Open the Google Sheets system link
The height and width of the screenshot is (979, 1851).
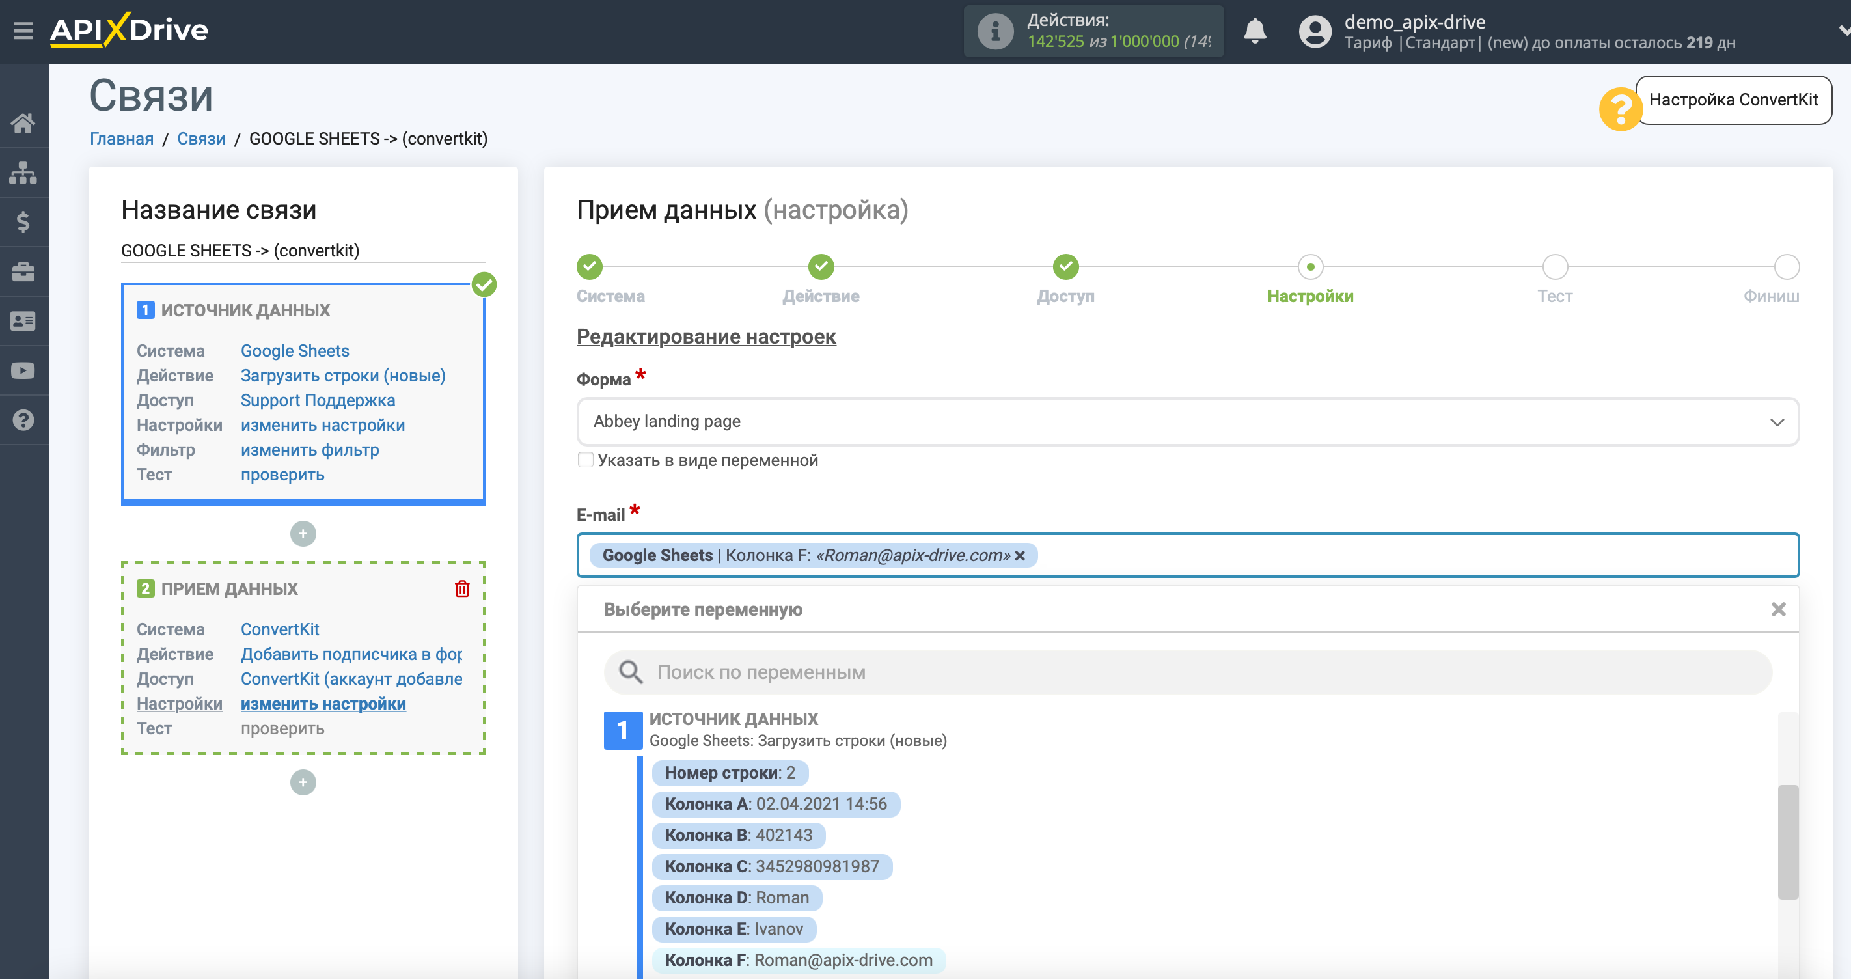[295, 351]
